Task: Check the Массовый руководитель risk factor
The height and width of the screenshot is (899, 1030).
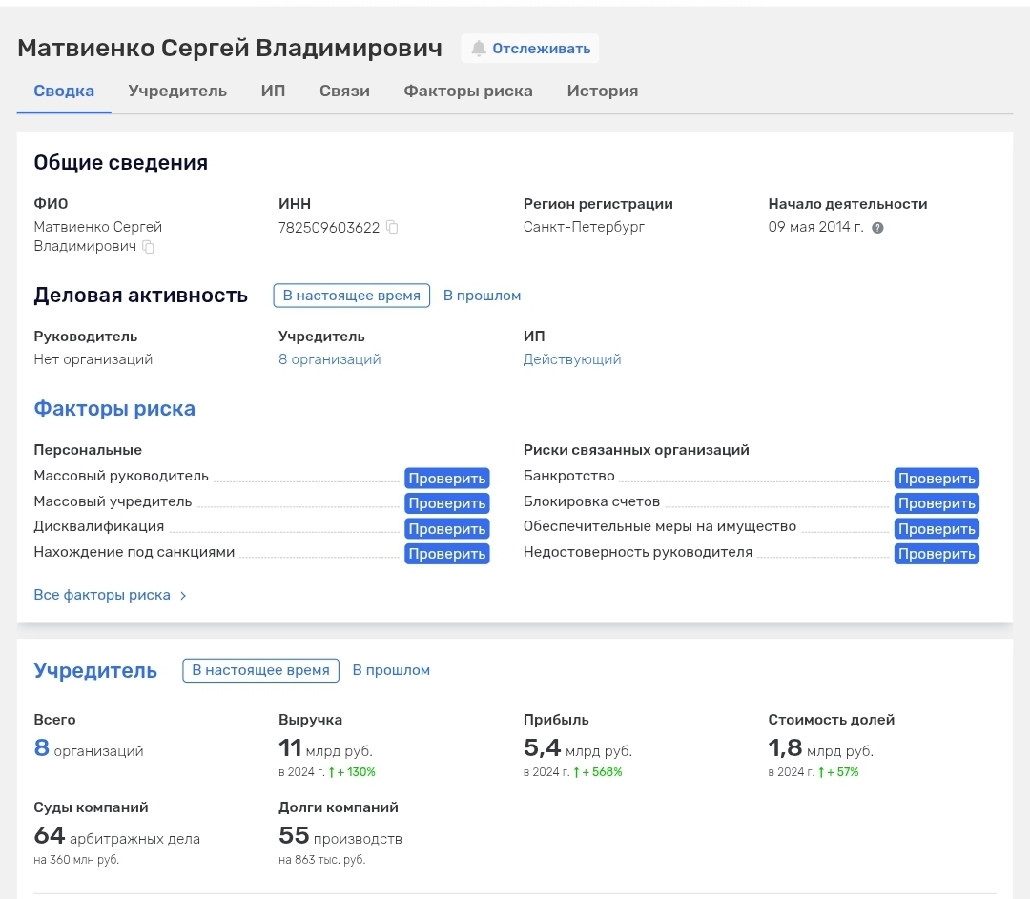Action: (x=446, y=479)
